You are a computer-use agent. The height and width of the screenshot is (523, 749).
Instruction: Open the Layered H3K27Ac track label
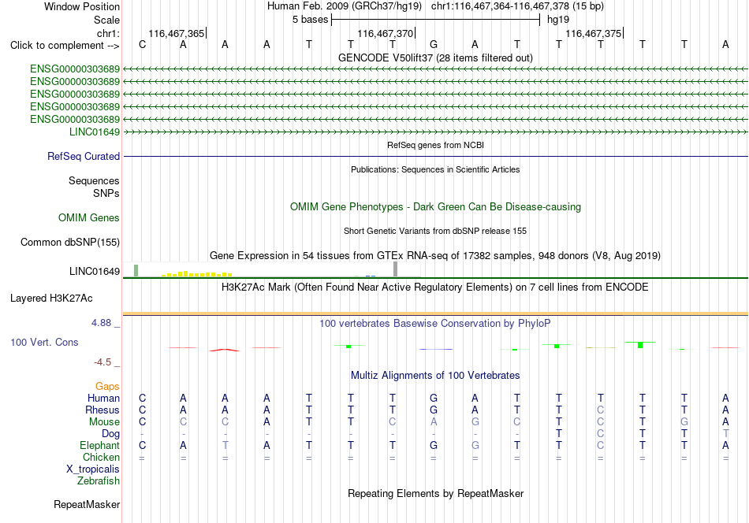pos(51,299)
